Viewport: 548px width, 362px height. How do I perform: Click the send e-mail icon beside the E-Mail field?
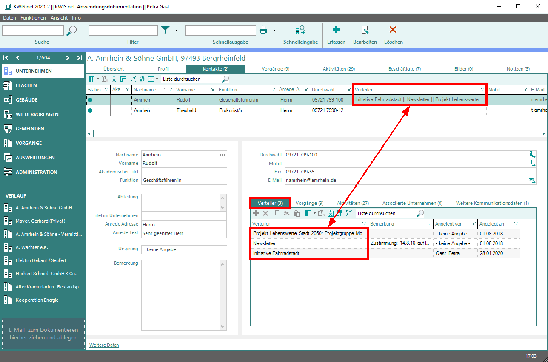[x=532, y=181]
